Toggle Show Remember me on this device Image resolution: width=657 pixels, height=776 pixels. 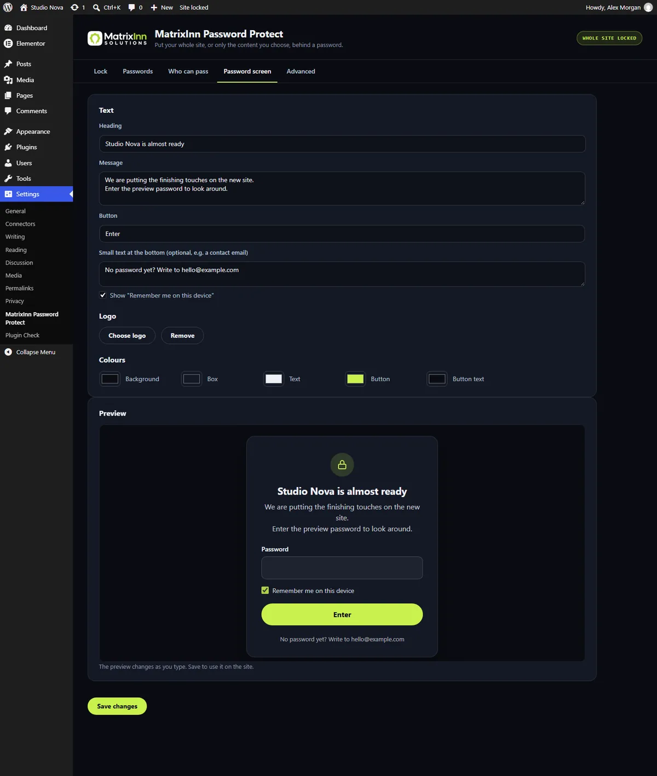[x=103, y=295]
